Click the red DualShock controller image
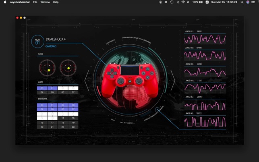Viewport: 259px width, 162px height. (130, 80)
